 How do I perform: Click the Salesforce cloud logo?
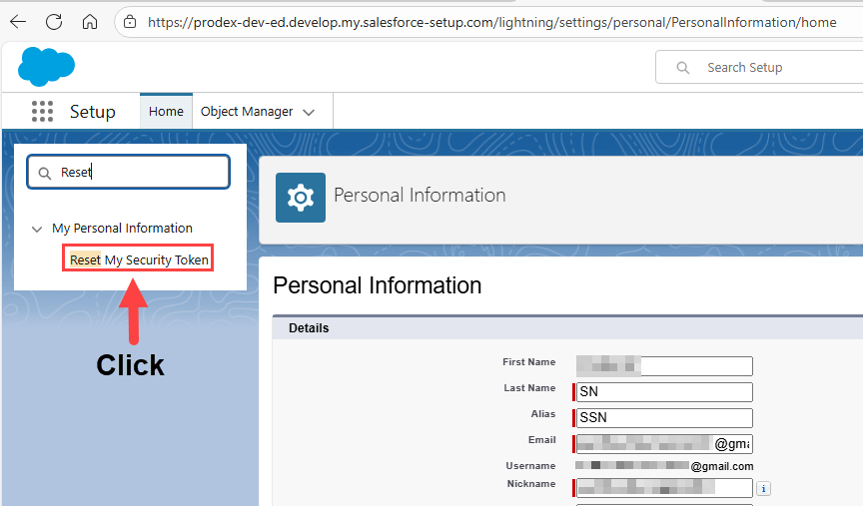coord(46,67)
